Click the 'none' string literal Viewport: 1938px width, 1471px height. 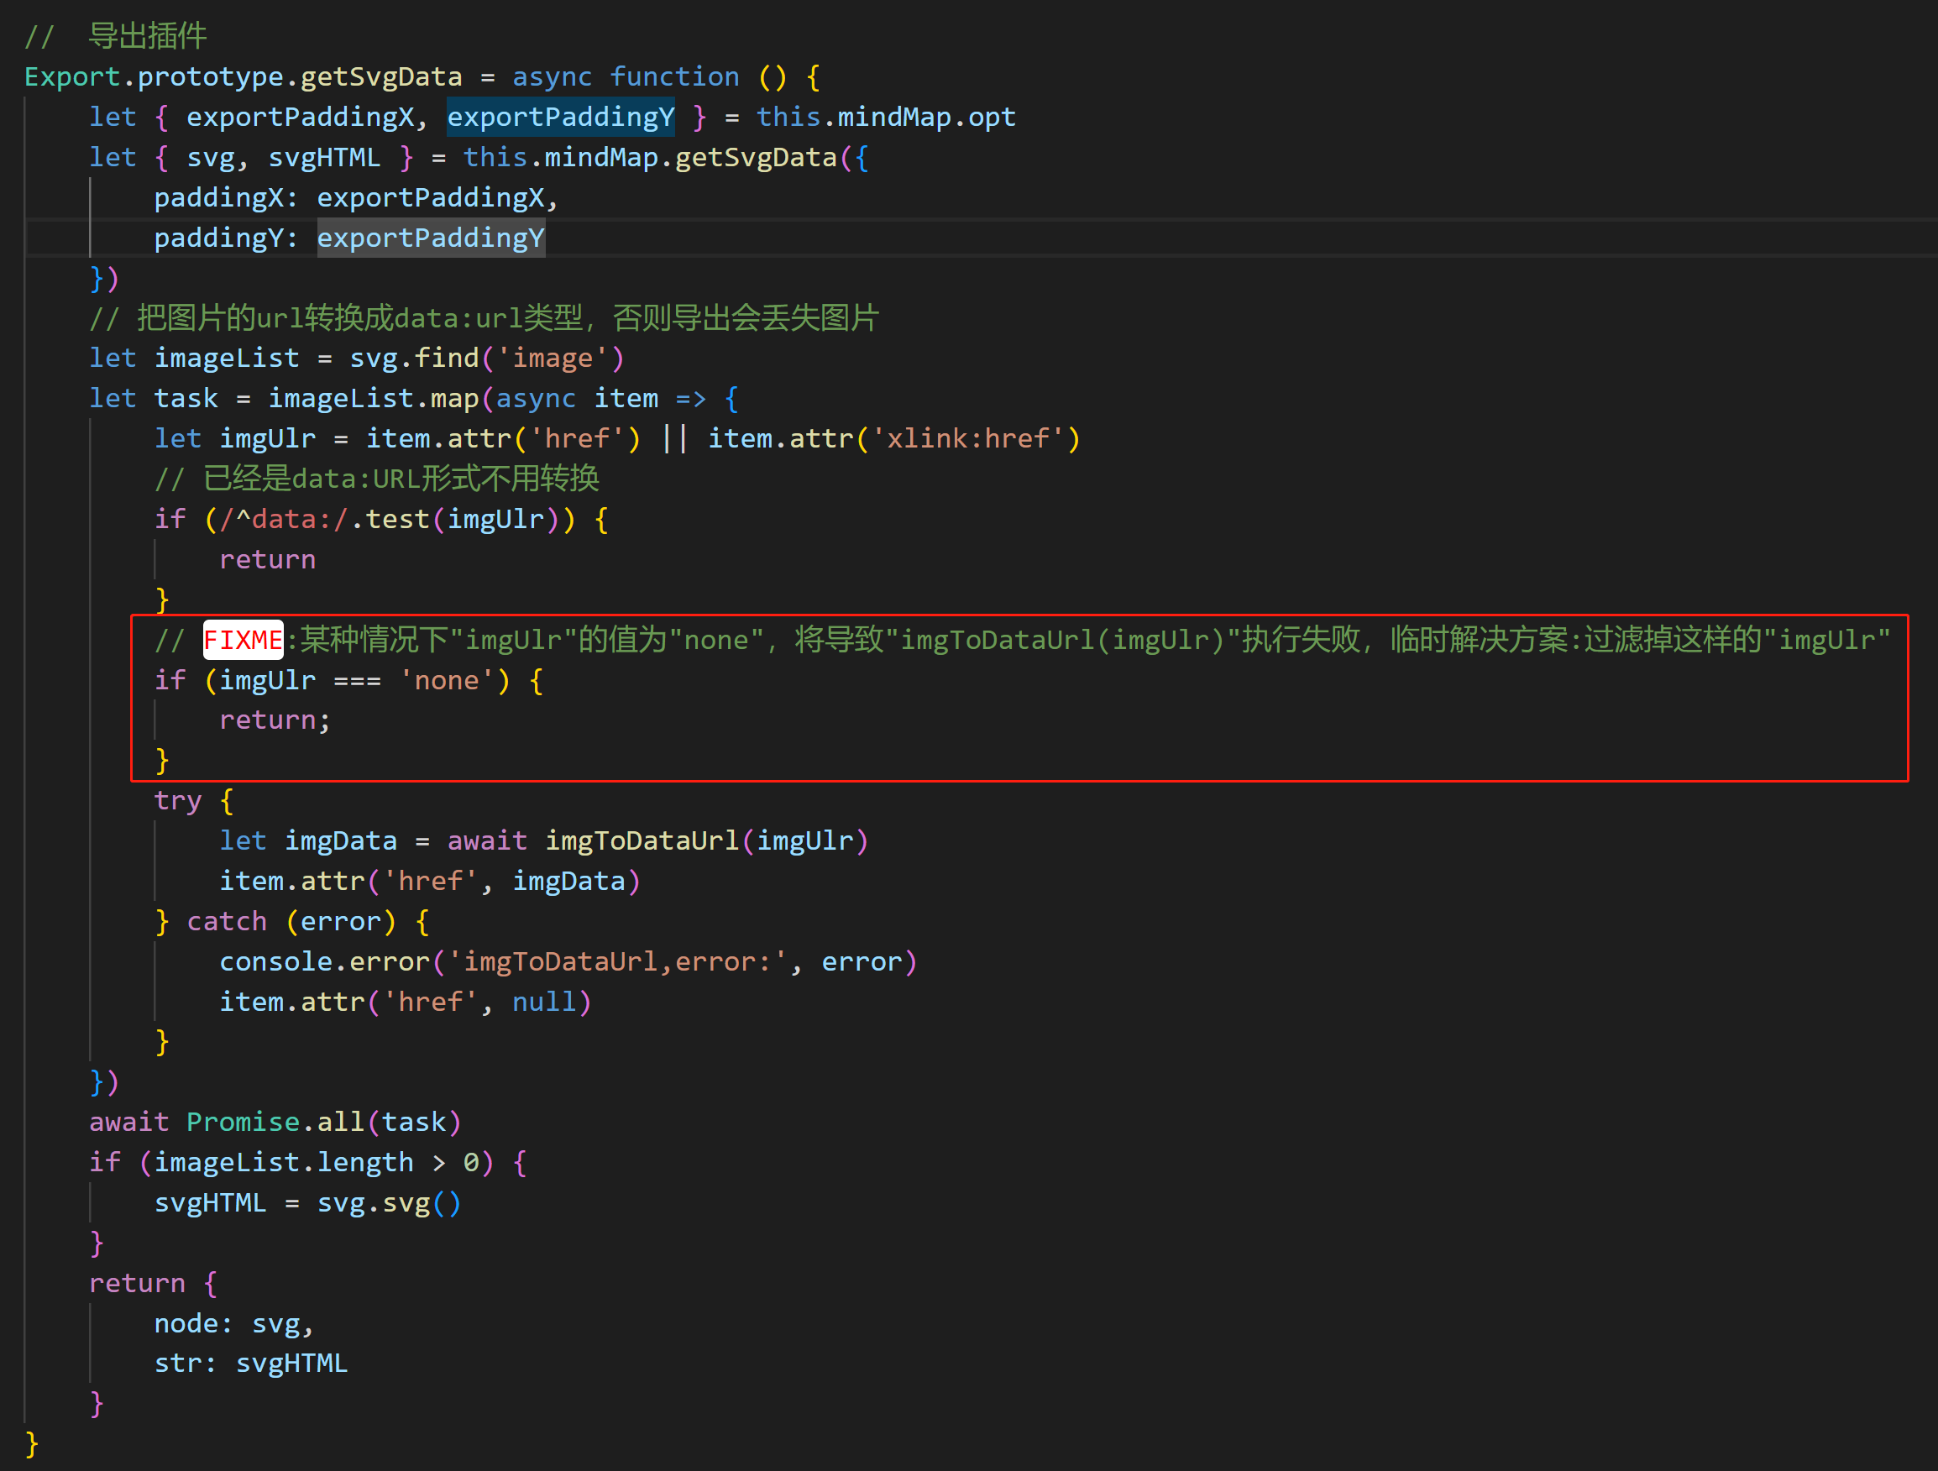448,680
